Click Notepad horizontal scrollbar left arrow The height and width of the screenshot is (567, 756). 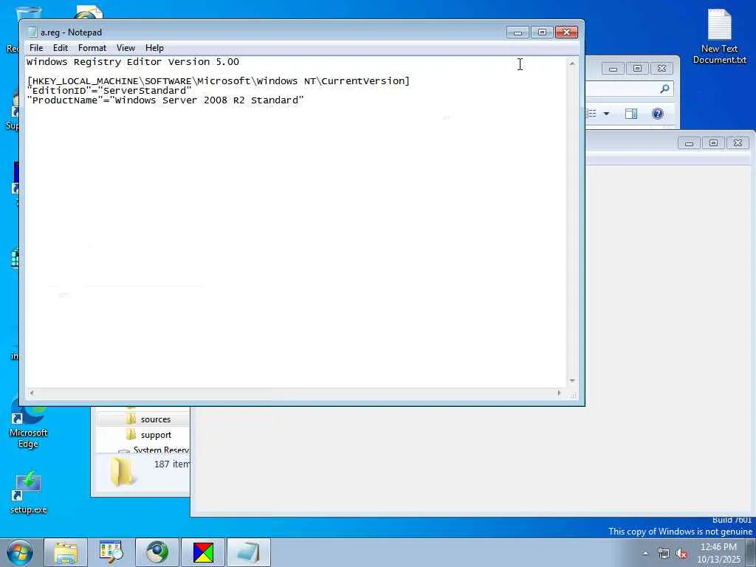point(31,393)
